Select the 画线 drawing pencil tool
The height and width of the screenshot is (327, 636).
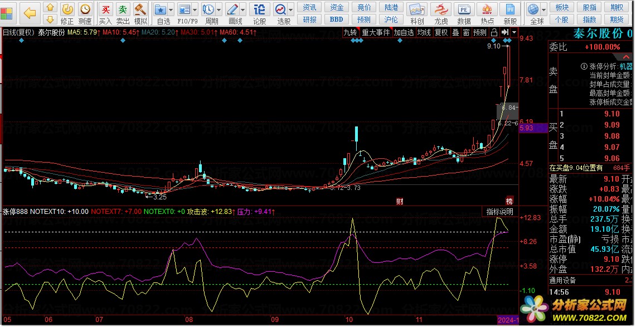[232, 9]
